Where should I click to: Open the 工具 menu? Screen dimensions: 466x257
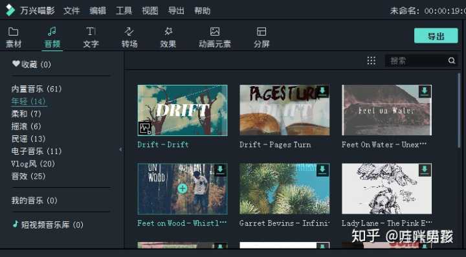[124, 11]
